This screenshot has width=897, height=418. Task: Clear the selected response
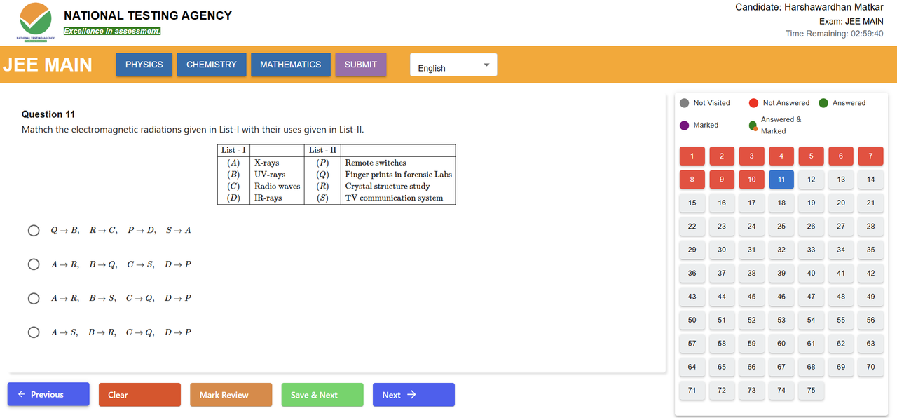pos(139,395)
